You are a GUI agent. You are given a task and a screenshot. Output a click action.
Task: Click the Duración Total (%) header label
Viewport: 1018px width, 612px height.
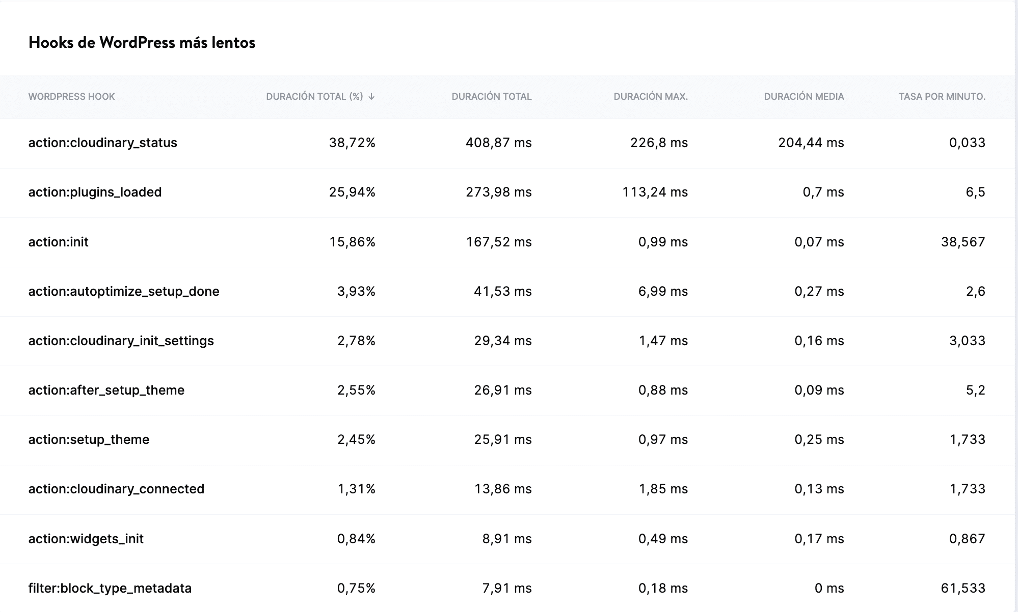click(314, 97)
